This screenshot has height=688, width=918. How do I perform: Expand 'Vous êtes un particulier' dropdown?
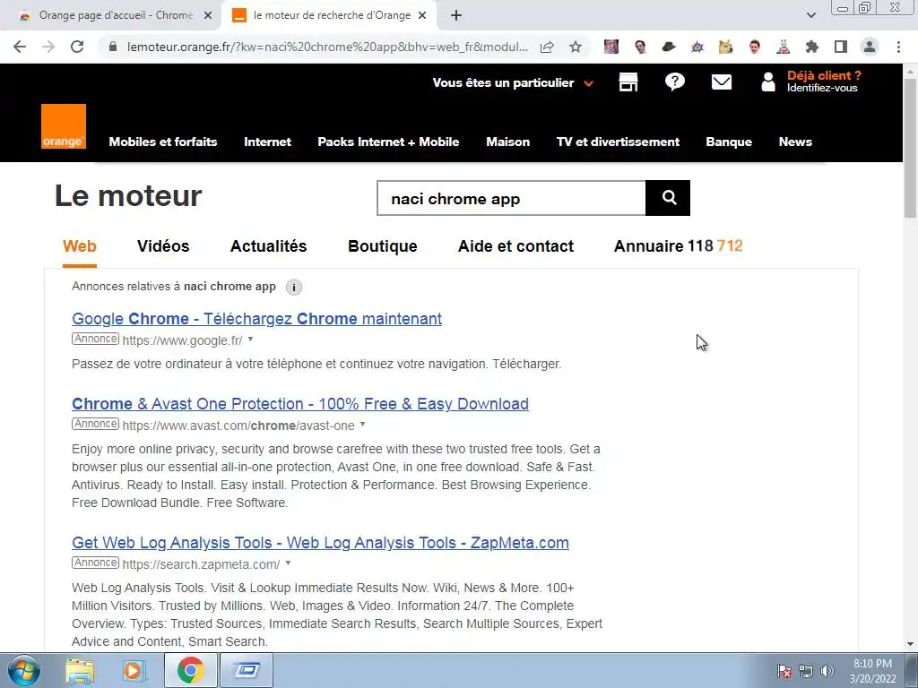588,83
